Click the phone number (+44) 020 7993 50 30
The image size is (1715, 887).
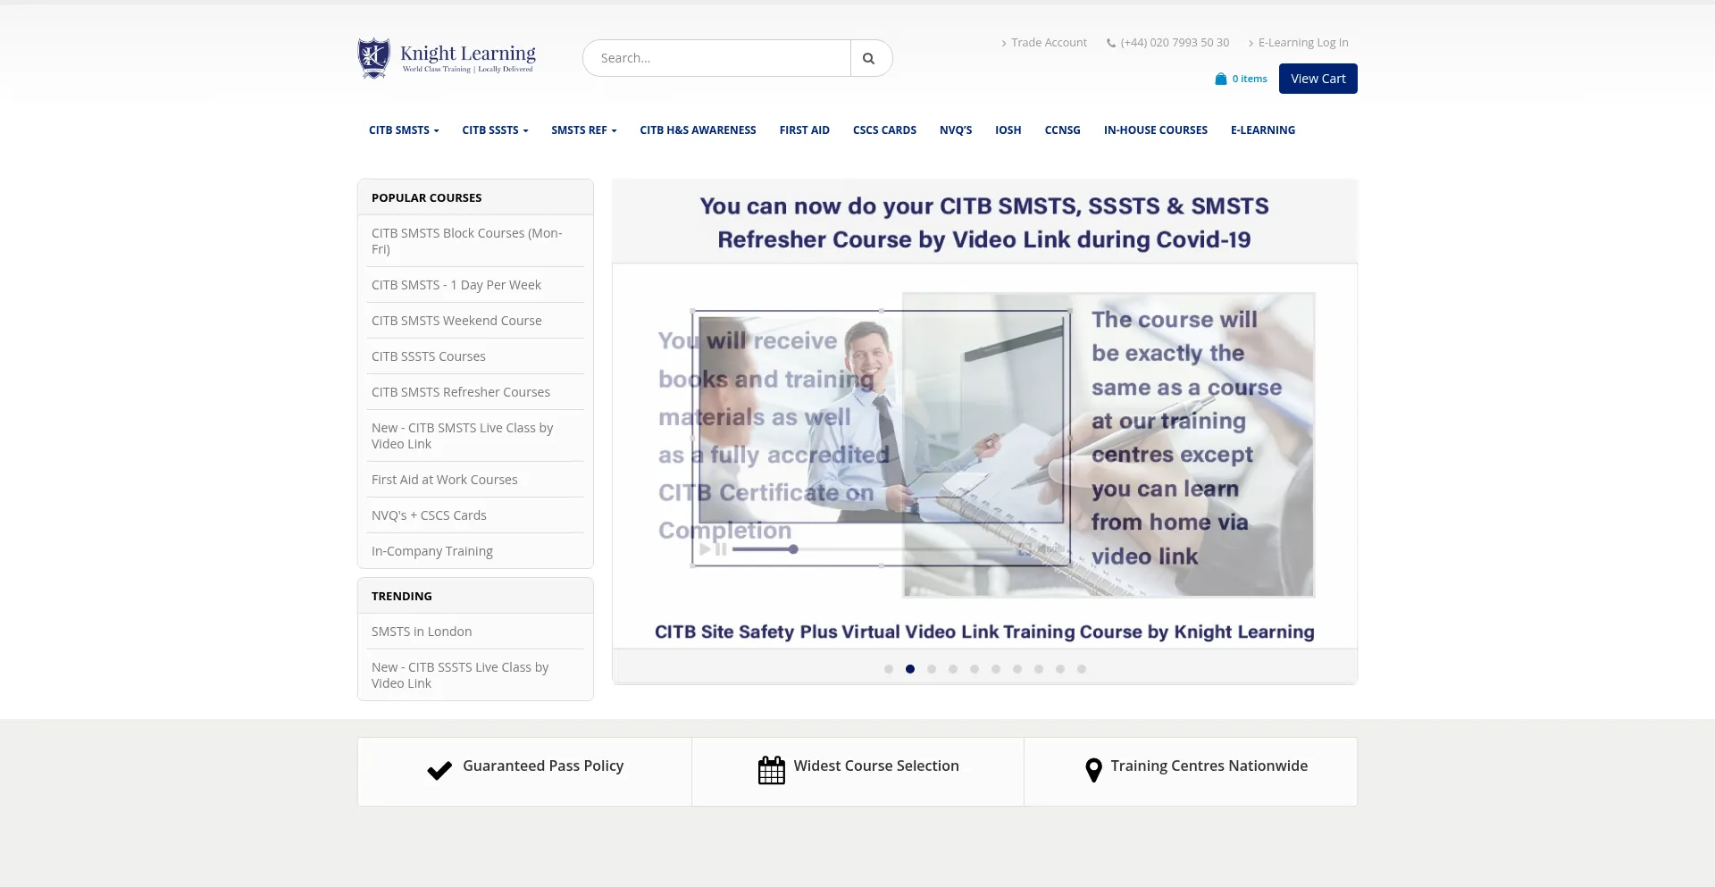point(1175,43)
